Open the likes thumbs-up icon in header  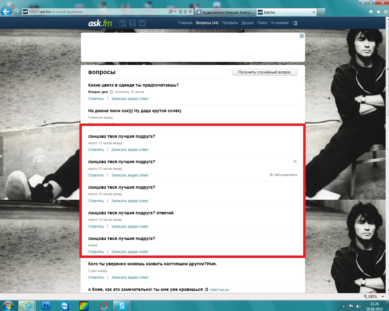click(x=123, y=23)
